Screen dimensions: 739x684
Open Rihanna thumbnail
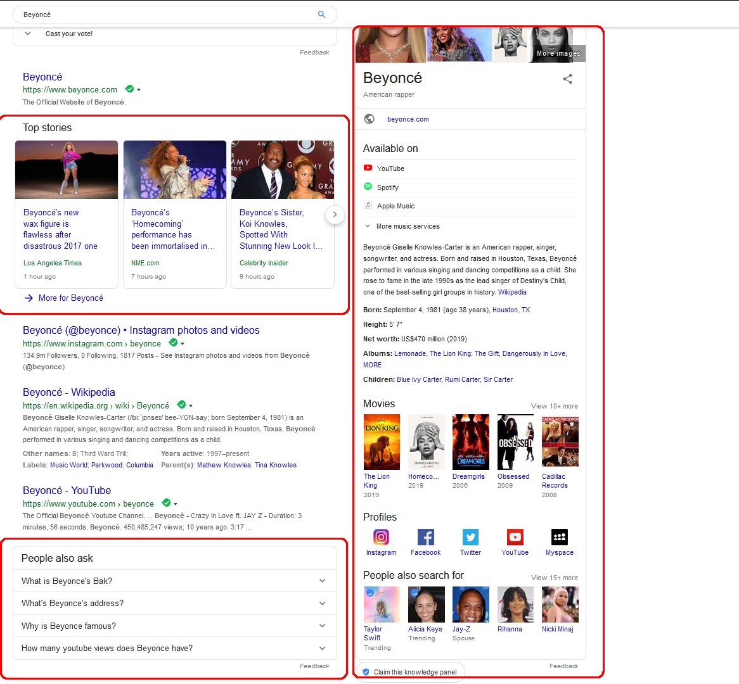tap(516, 604)
